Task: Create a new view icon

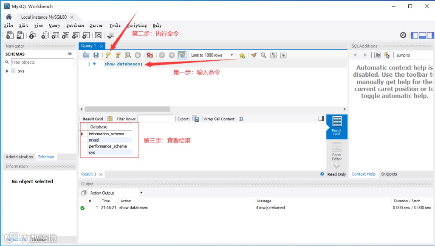Action: coord(65,35)
